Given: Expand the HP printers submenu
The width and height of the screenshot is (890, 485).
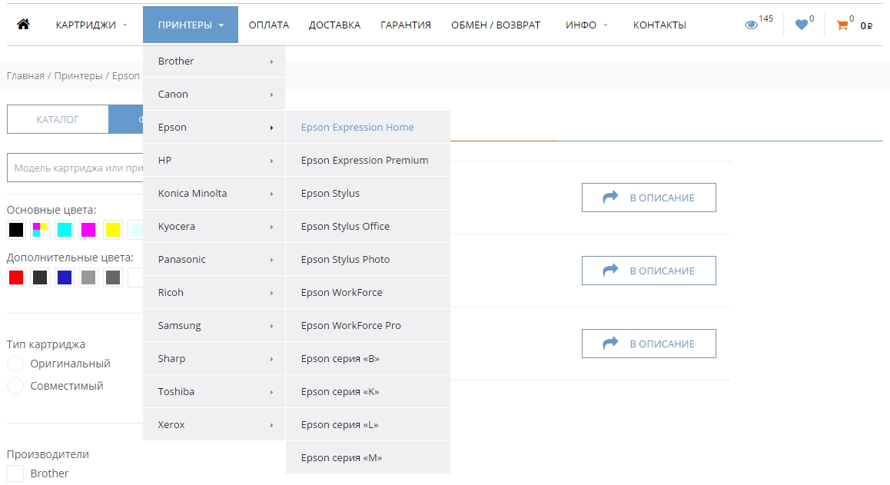Looking at the screenshot, I should point(214,160).
